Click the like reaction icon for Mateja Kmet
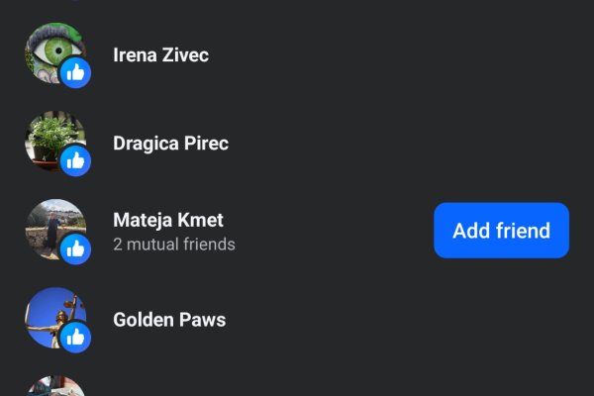This screenshot has height=396, width=594. click(76, 248)
